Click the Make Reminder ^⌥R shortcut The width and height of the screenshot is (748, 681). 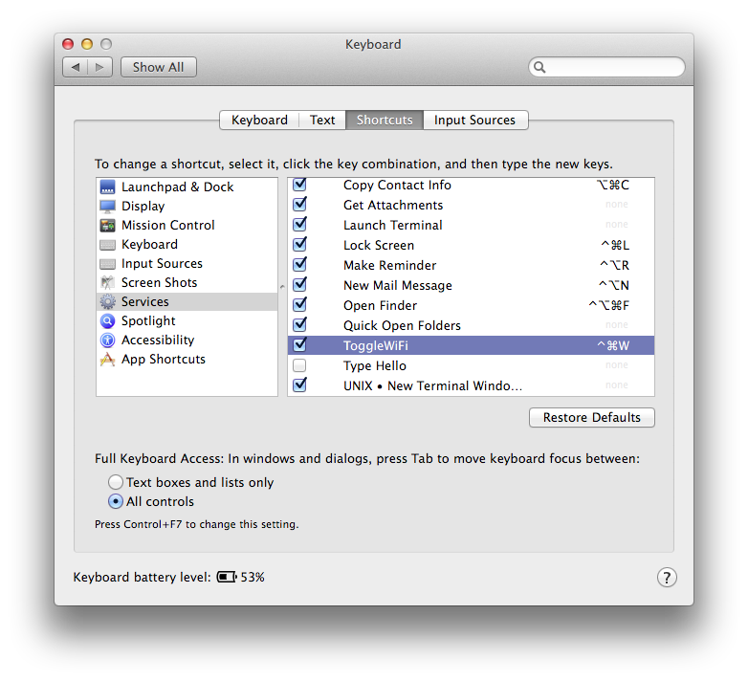pos(614,265)
